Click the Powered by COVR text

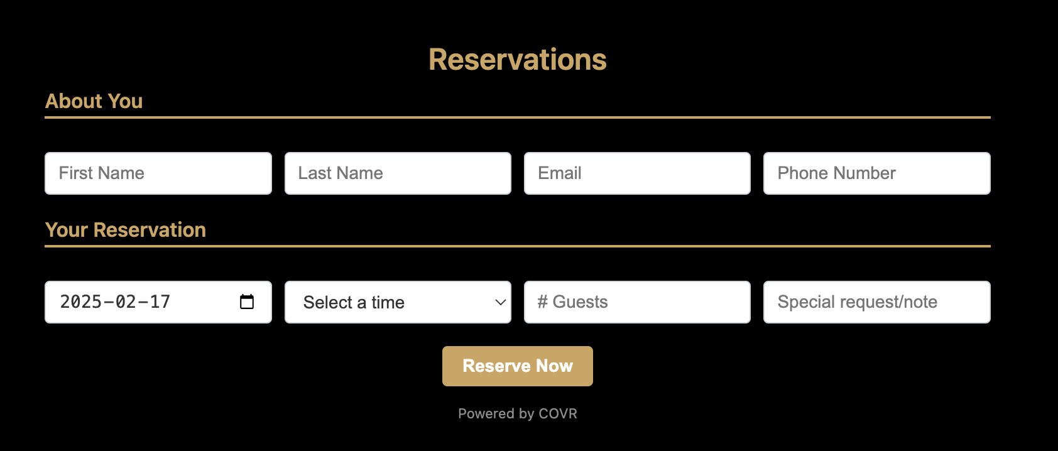pyautogui.click(x=518, y=413)
